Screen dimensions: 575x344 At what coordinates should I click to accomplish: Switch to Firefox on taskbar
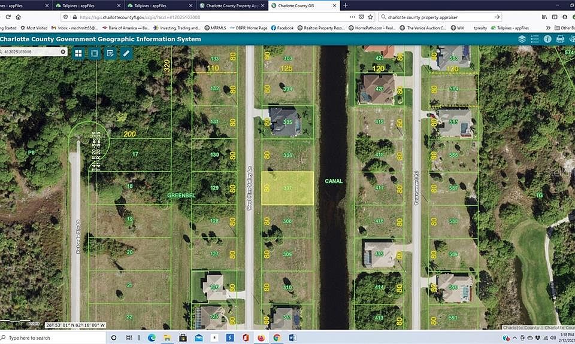click(x=261, y=338)
